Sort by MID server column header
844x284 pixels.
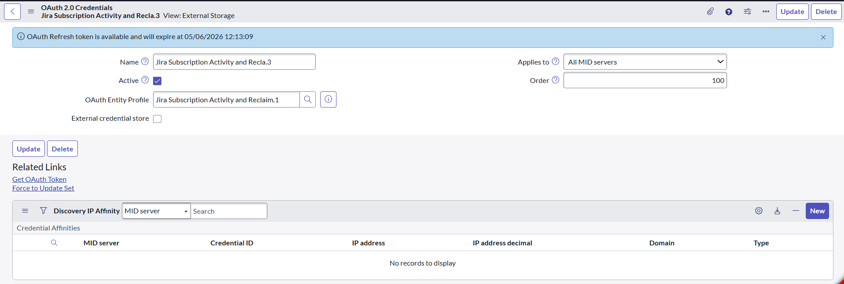click(x=102, y=243)
